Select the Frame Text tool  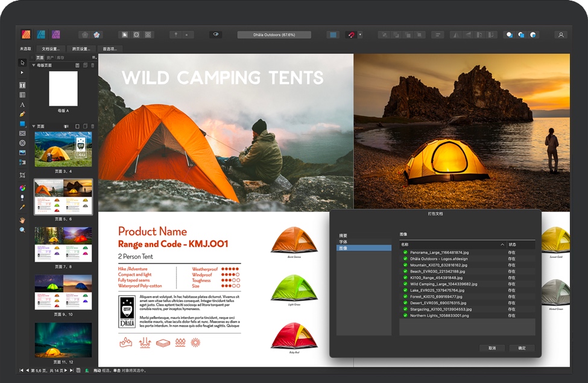click(x=22, y=85)
